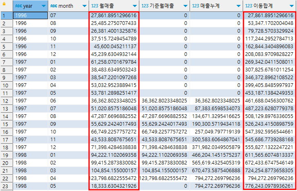Select row number 23 header

(x=7, y=186)
